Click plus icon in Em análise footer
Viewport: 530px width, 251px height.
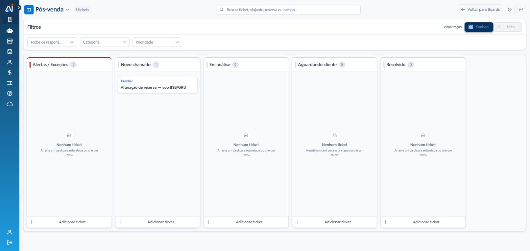click(x=209, y=222)
